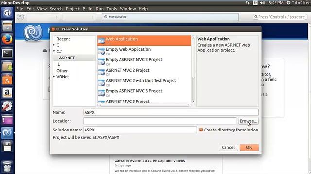Launch Firefox from the dock

7,39
